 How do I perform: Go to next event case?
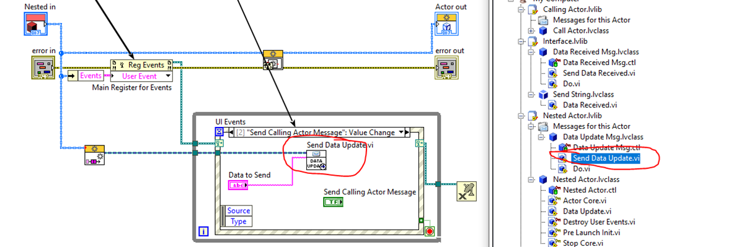407,132
